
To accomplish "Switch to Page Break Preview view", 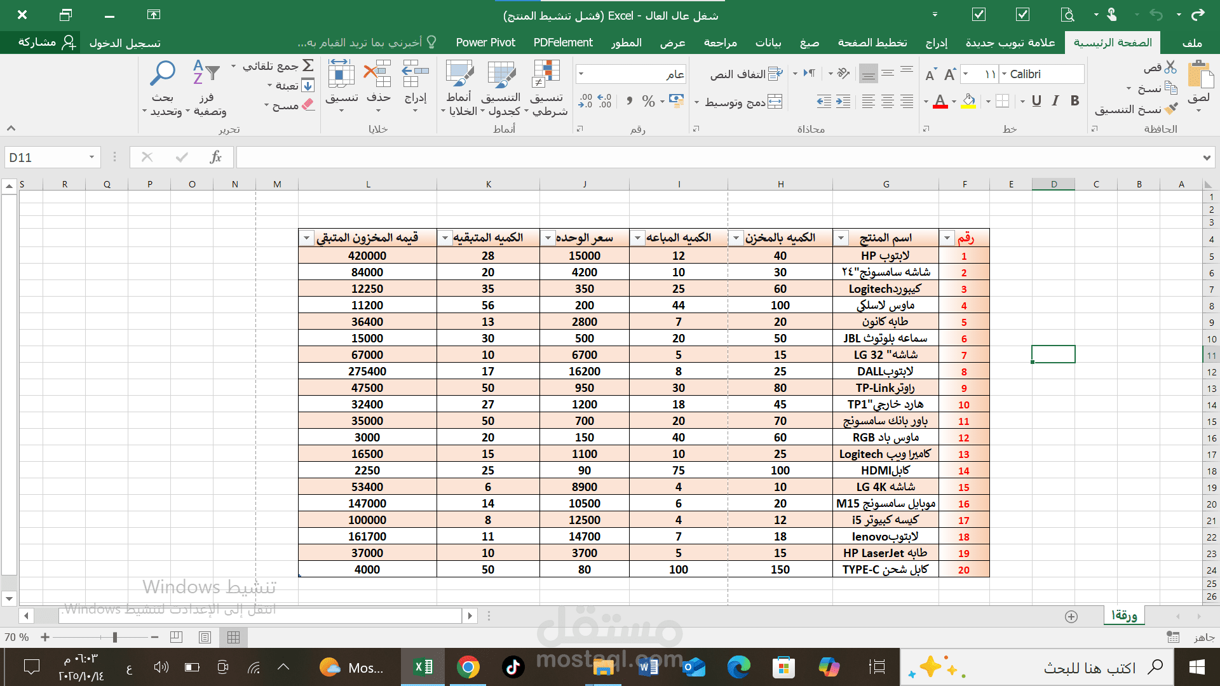I will tap(176, 637).
